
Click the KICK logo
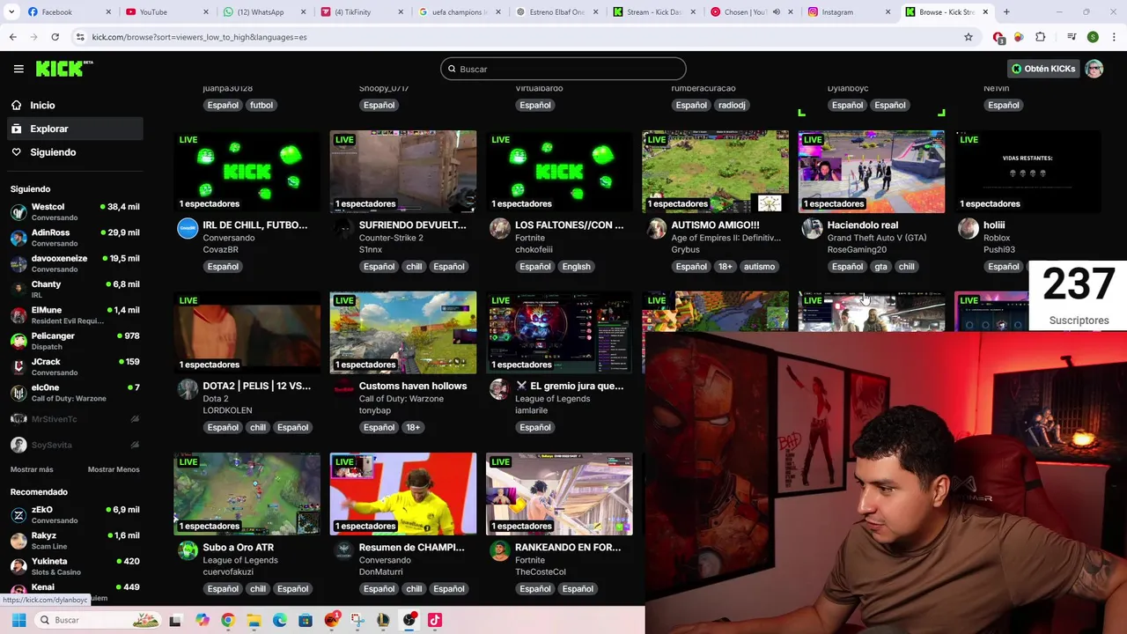64,69
